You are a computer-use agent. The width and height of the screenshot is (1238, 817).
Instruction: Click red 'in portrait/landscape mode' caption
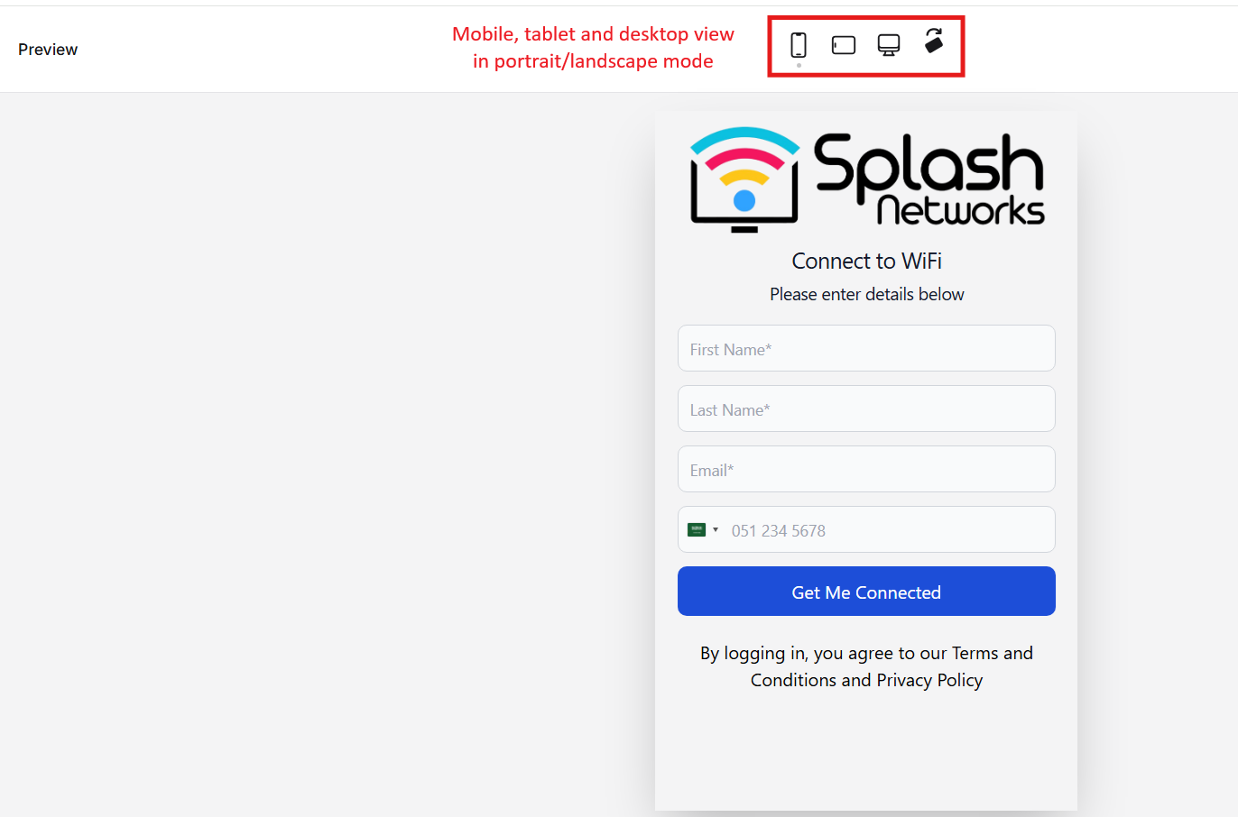coord(593,61)
